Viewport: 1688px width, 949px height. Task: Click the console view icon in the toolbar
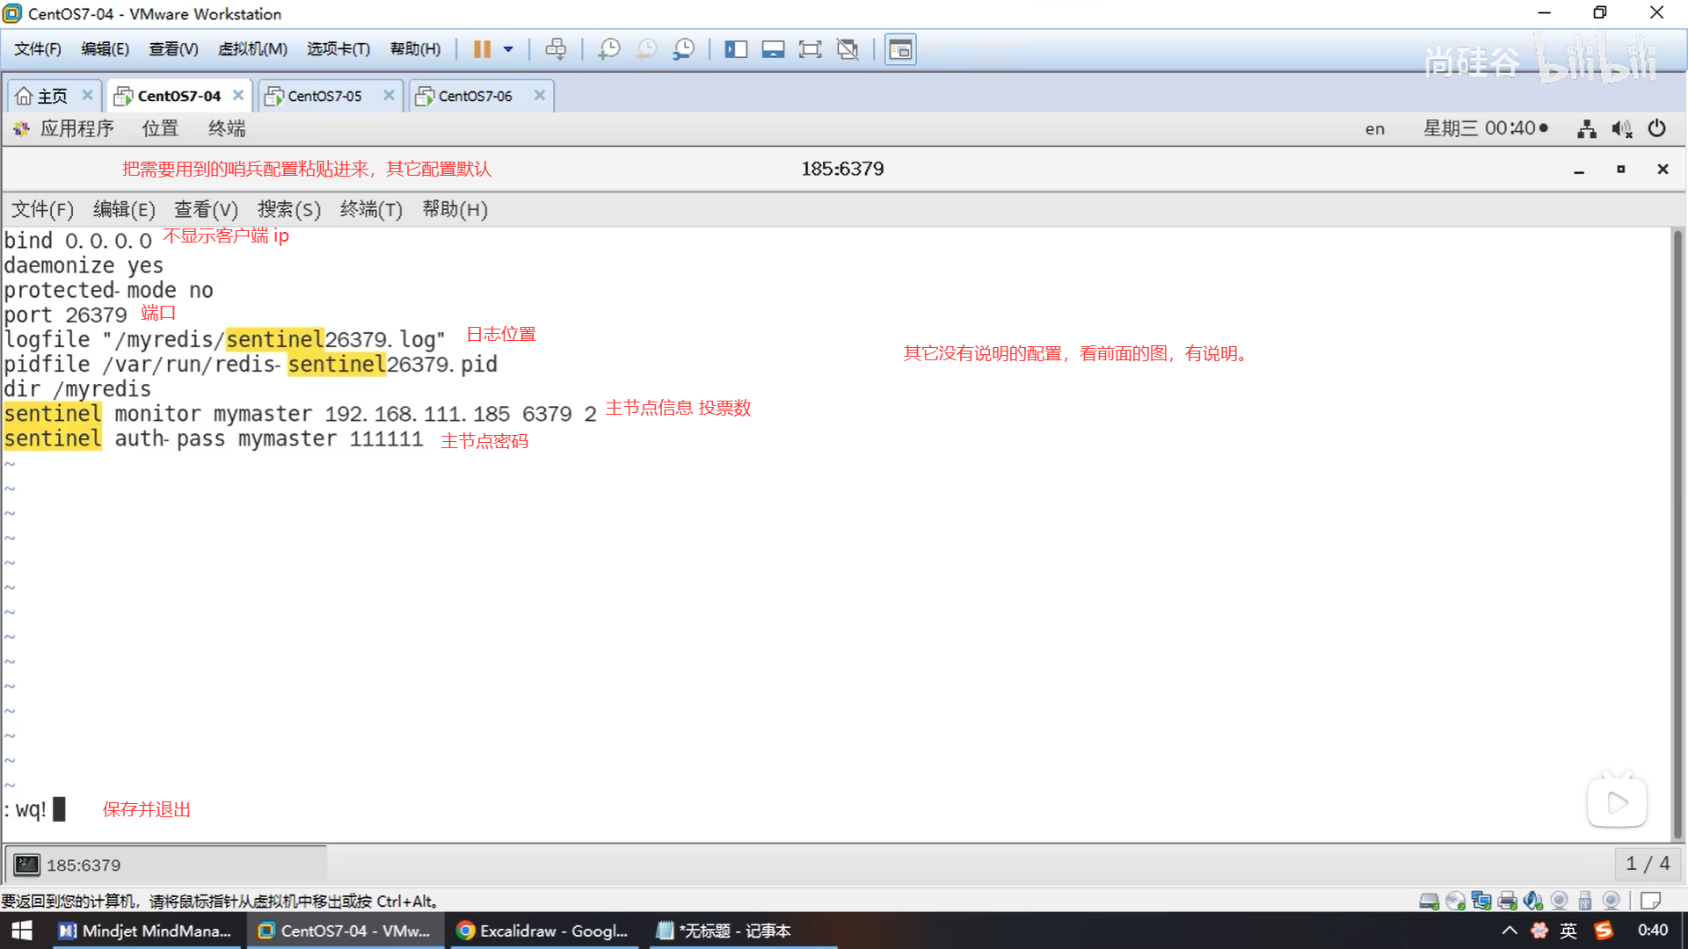pos(900,49)
